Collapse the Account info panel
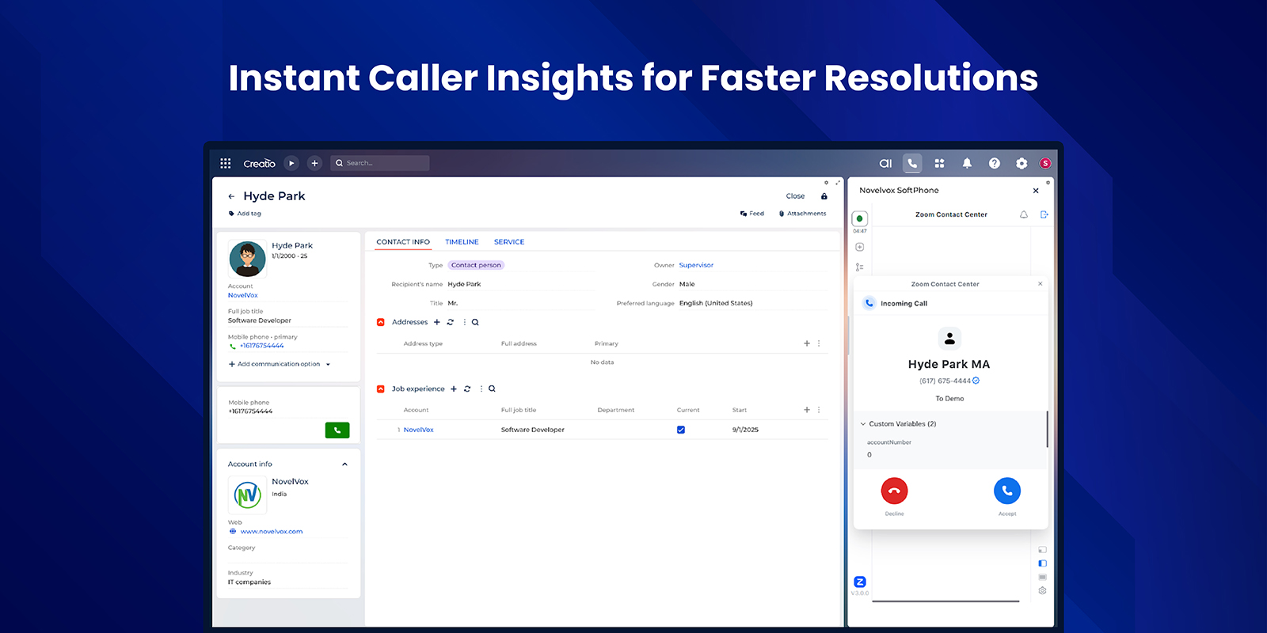 pos(344,464)
